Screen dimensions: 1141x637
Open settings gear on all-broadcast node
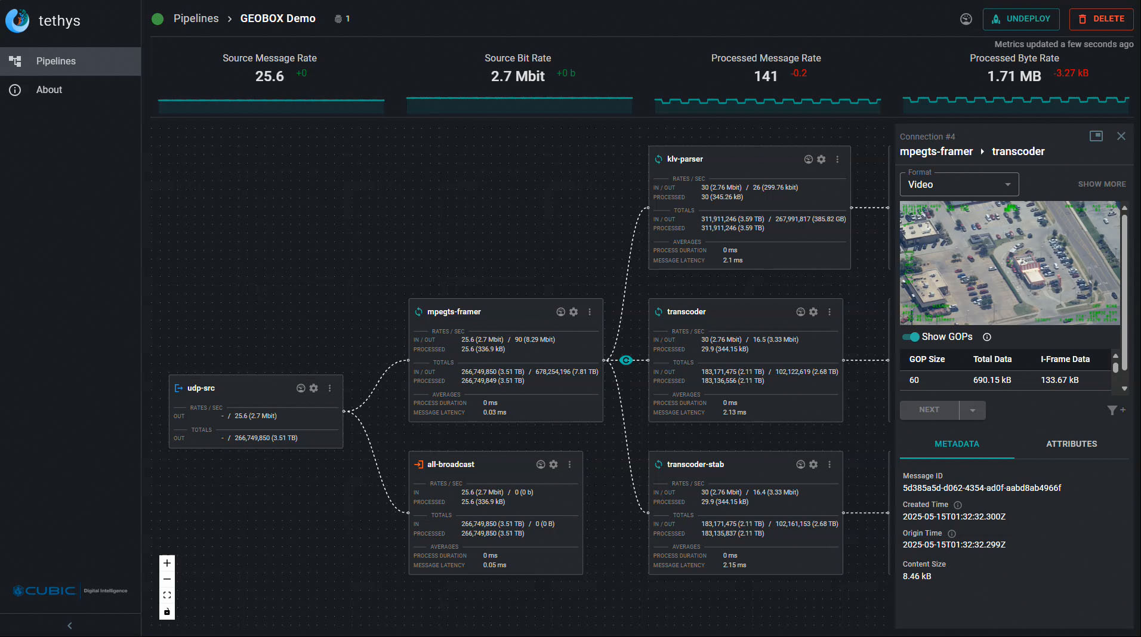point(554,465)
